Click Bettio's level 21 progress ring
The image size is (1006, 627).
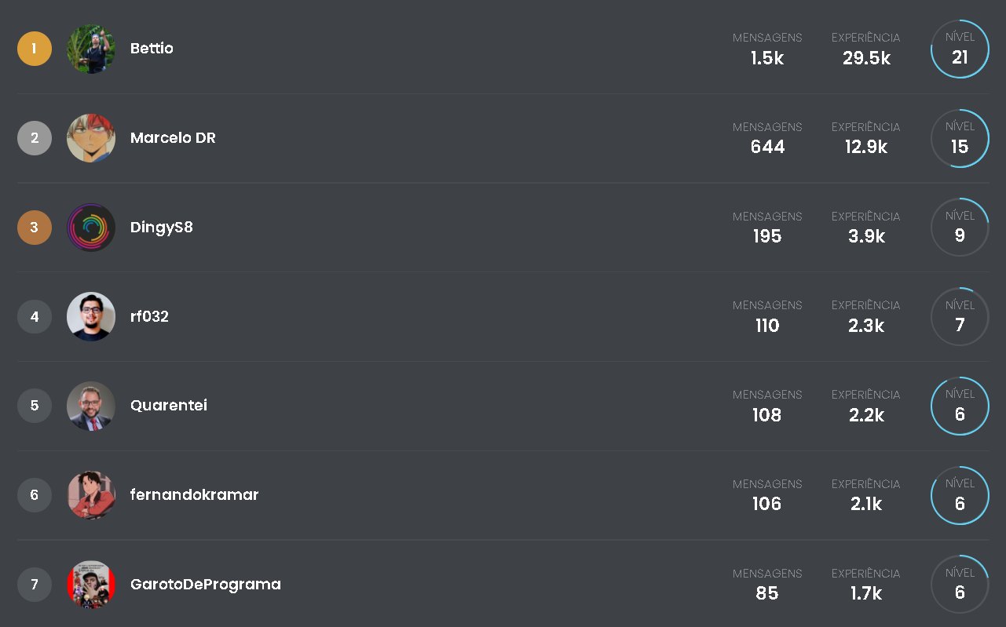coord(960,49)
